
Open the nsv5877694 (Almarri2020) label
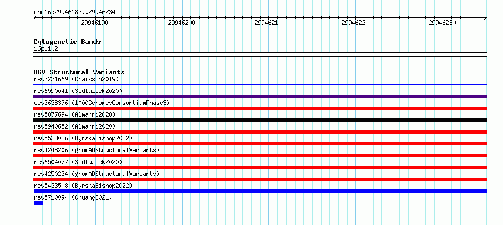[75, 114]
